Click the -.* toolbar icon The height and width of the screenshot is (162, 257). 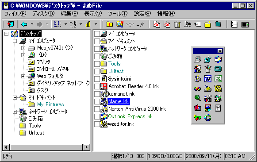[140, 25]
